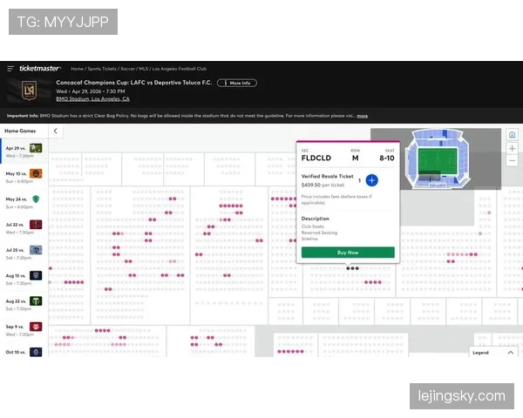This screenshot has height=418, width=523.
Task: Click the Jul 25 opponent team logo
Action: (36, 250)
